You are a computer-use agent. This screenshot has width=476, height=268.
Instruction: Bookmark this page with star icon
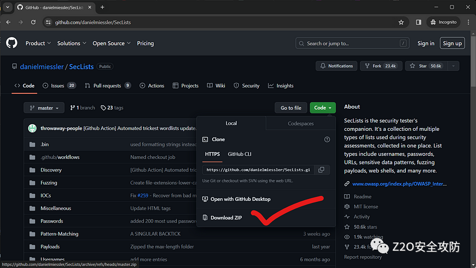click(x=401, y=22)
